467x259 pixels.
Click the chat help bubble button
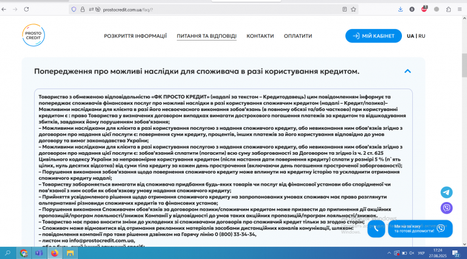coord(420,229)
